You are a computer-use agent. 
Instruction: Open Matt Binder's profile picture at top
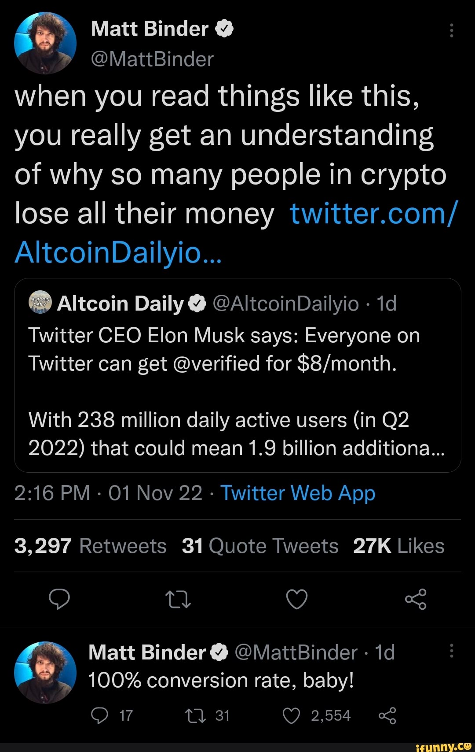[x=45, y=43]
